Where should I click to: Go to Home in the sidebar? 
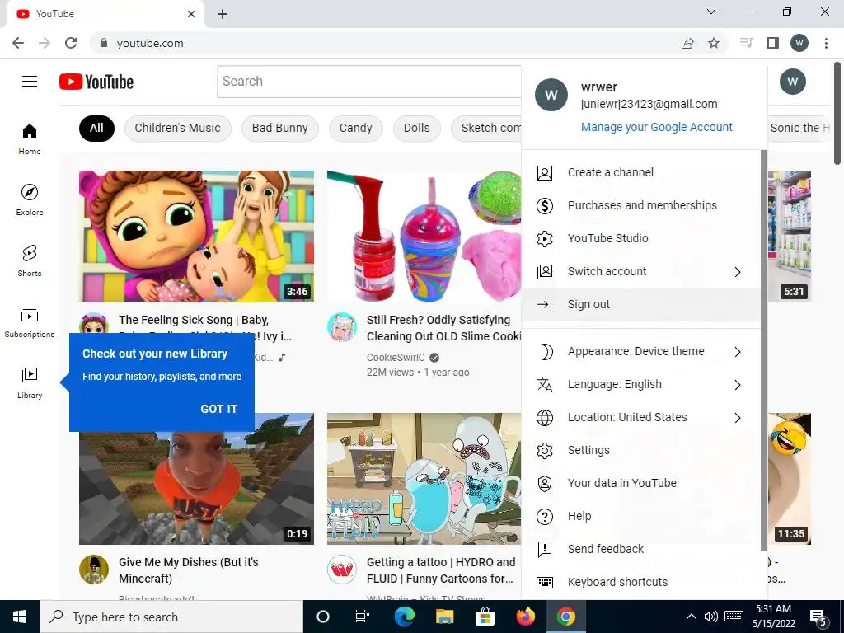[30, 139]
